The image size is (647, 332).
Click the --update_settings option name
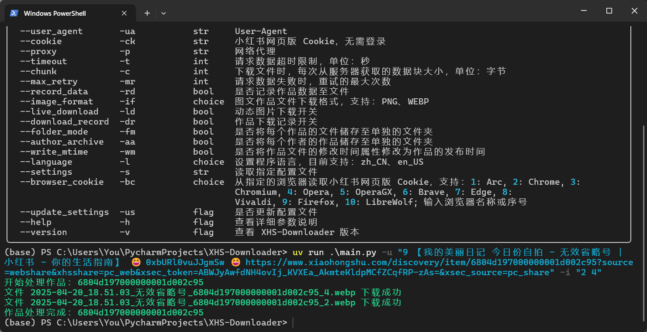click(x=64, y=212)
